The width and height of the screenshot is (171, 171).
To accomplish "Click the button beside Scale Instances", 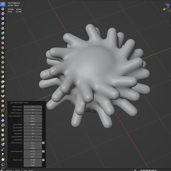I will 43,151.
